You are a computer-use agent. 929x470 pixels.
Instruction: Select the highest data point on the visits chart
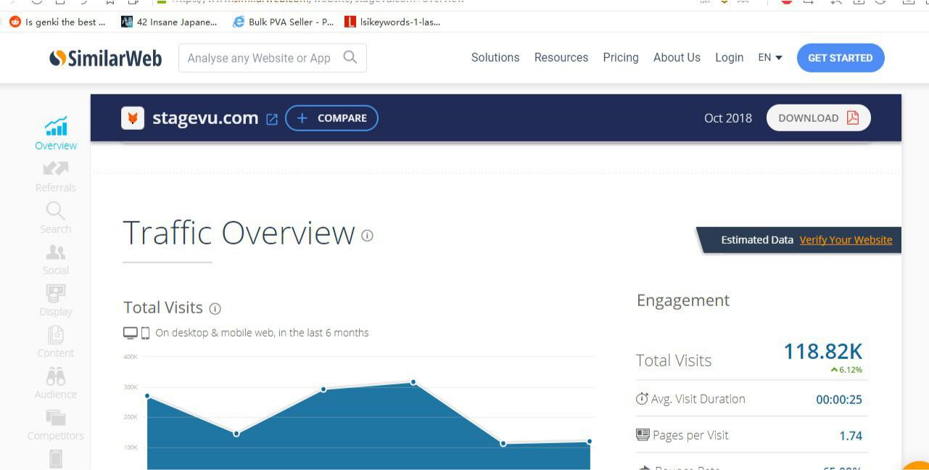[413, 382]
